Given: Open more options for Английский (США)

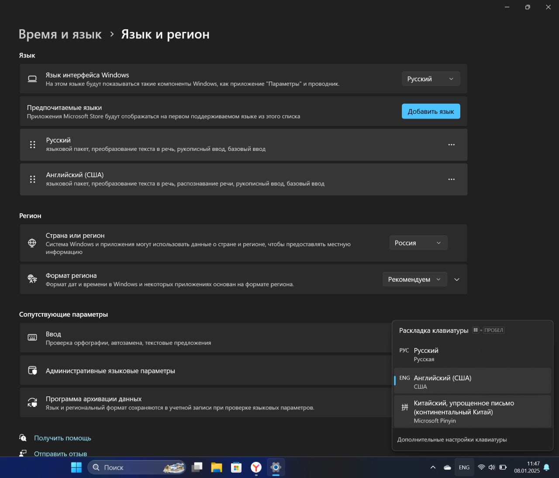Looking at the screenshot, I should click(451, 179).
